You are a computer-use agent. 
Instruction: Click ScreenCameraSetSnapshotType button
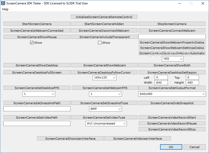104,103
